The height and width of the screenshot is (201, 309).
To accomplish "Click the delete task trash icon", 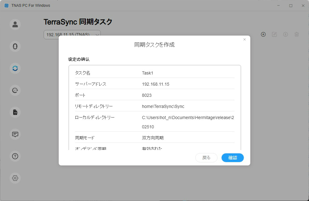I will 297,34.
